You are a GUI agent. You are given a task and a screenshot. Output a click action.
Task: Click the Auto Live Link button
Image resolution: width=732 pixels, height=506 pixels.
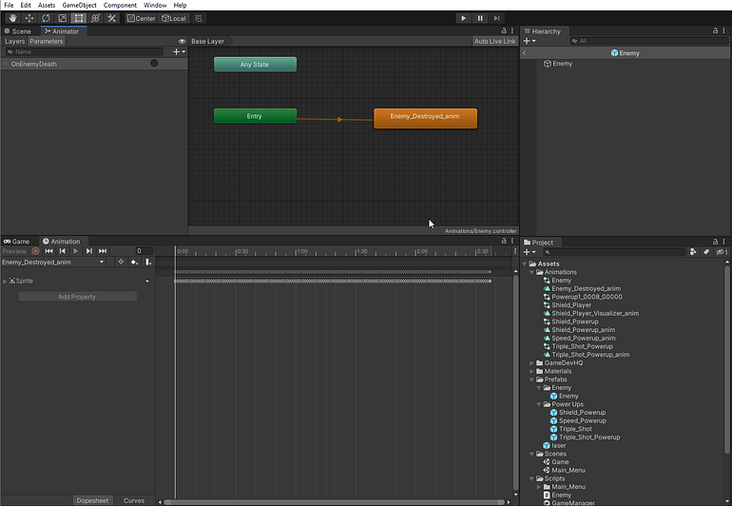click(x=495, y=41)
